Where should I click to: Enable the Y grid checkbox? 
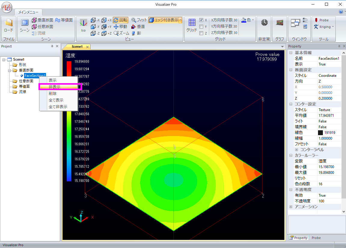click(201, 27)
